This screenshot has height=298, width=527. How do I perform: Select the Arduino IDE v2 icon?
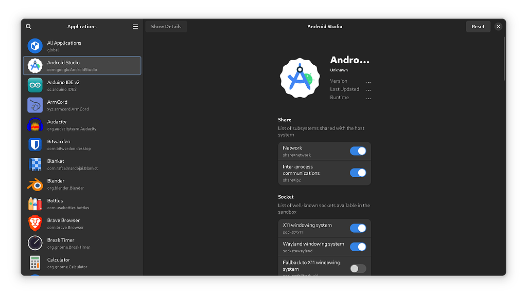[x=34, y=85]
